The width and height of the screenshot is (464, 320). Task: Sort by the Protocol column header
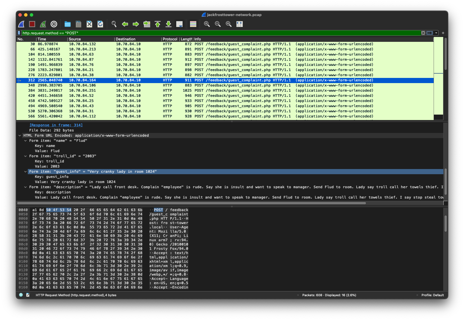170,39
